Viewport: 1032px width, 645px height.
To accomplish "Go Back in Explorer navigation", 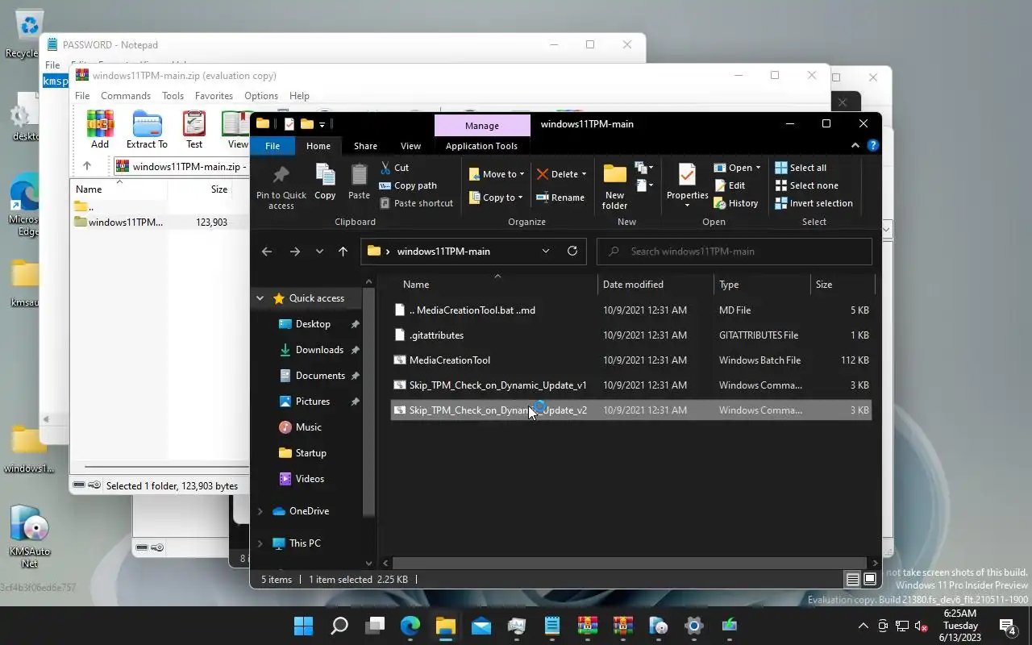I will [267, 252].
